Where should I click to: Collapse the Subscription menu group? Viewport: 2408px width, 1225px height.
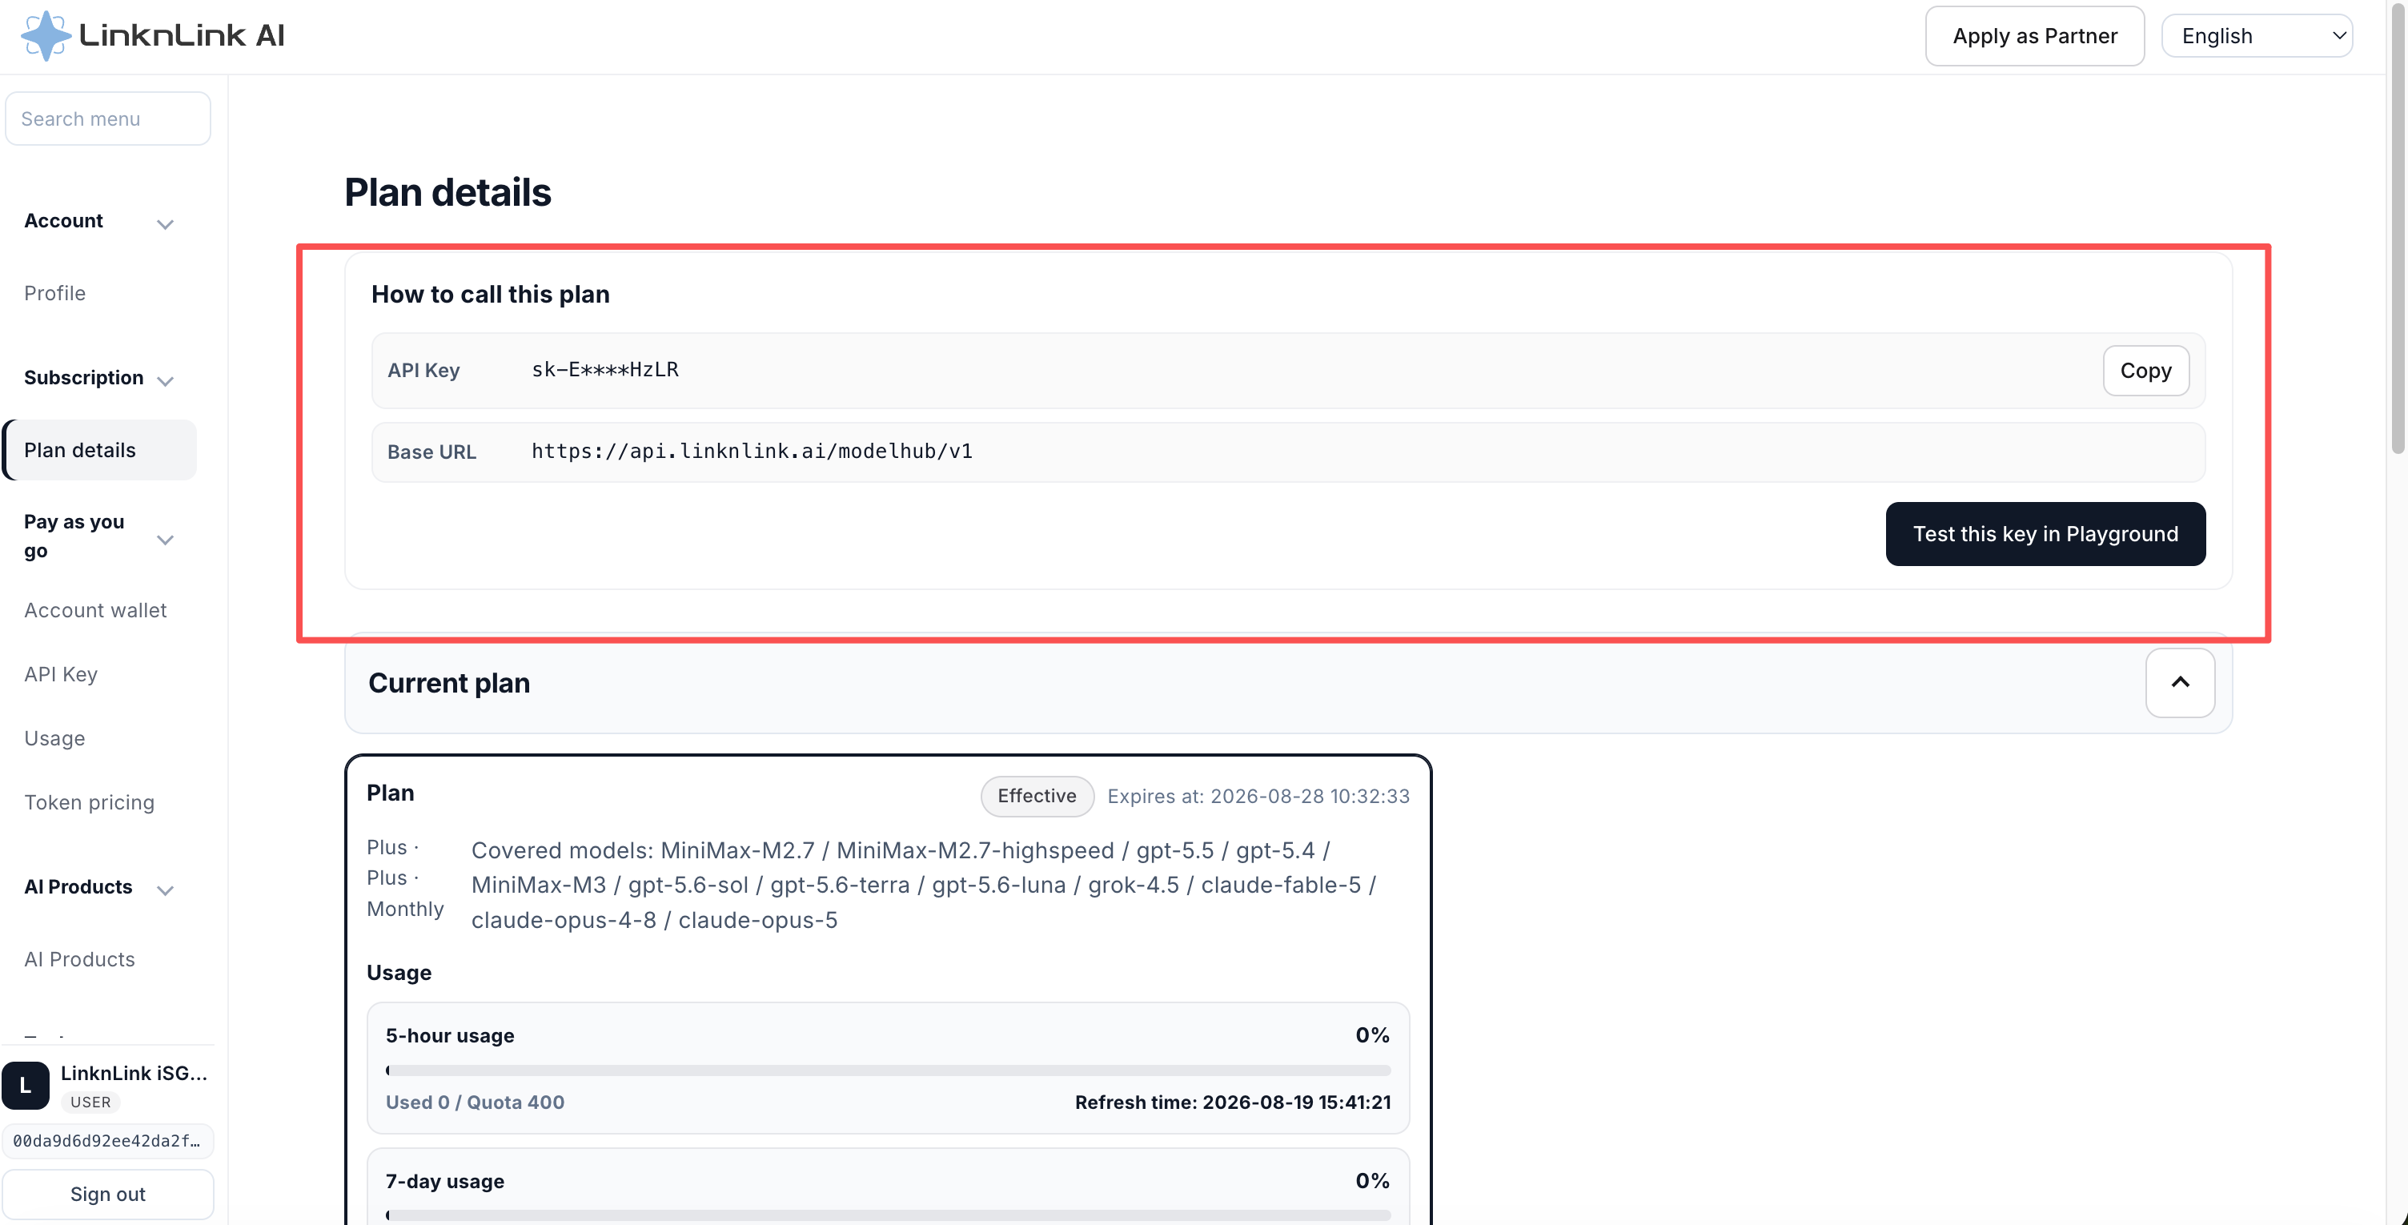(x=166, y=380)
